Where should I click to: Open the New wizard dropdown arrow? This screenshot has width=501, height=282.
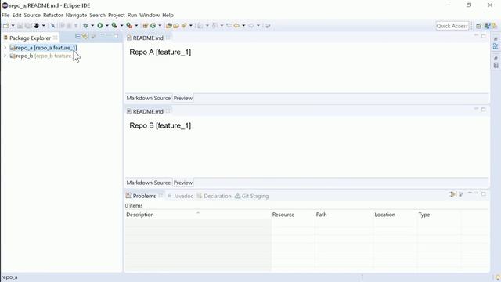[13, 26]
